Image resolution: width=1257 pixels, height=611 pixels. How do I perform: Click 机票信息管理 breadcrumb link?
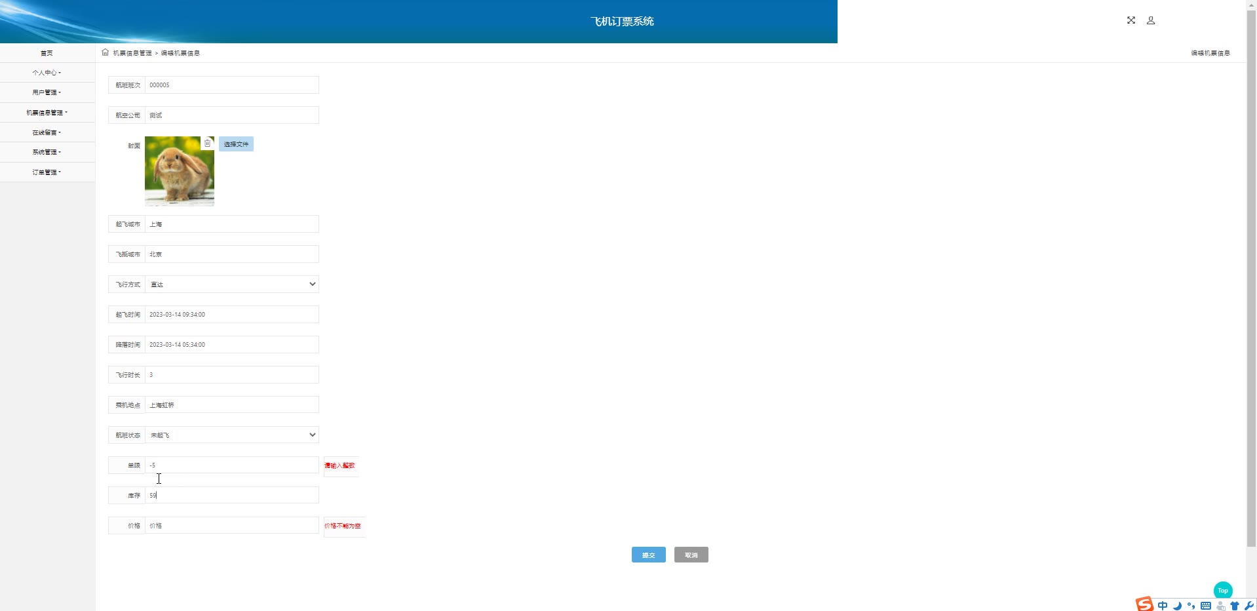pyautogui.click(x=132, y=53)
